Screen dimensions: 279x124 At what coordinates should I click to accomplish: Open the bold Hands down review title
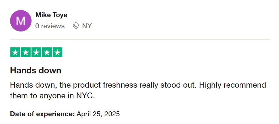coord(36,70)
